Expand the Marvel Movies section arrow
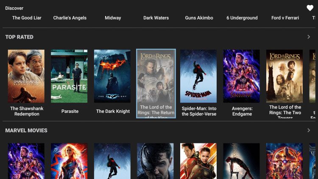 tap(309, 130)
